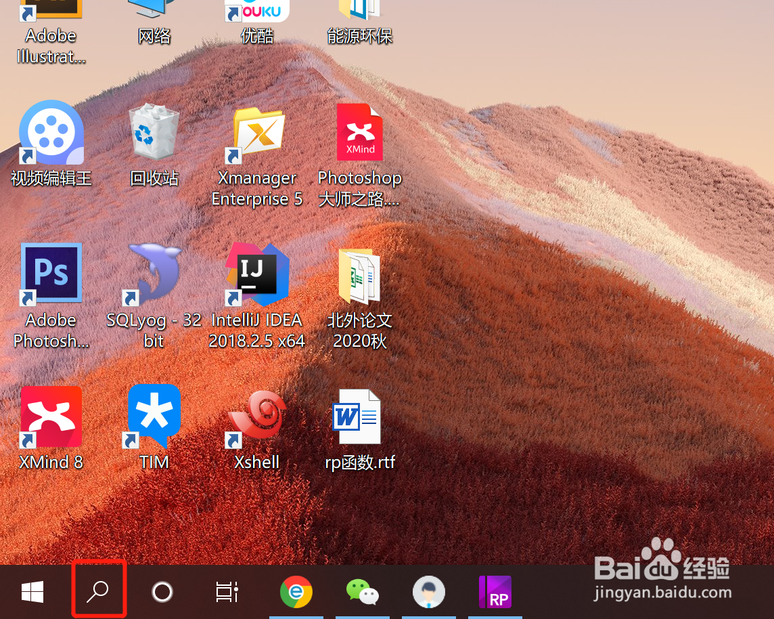This screenshot has width=774, height=619.
Task: Select the XMind 8 shortcut
Action: 51,417
